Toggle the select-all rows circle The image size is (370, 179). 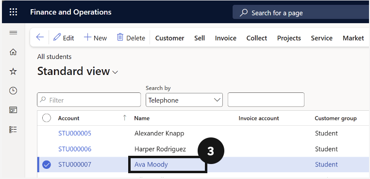[47, 118]
